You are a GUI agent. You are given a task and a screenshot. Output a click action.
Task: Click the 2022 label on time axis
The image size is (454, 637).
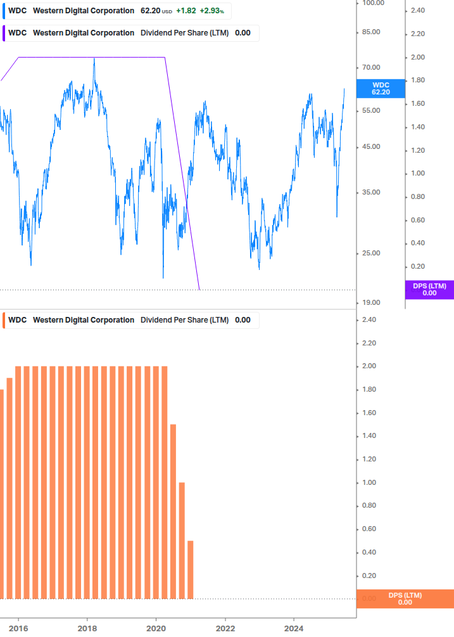click(225, 629)
